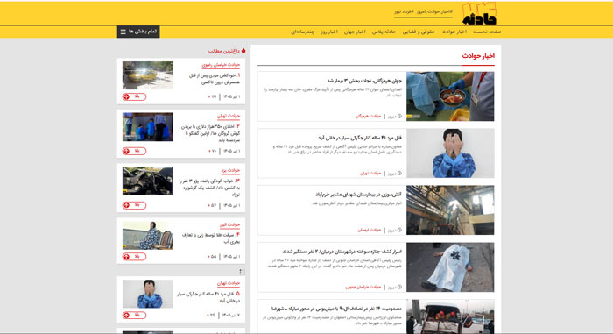Open اخبار جهان section
Image resolution: width=613 pixels, height=334 pixels.
coord(355,32)
